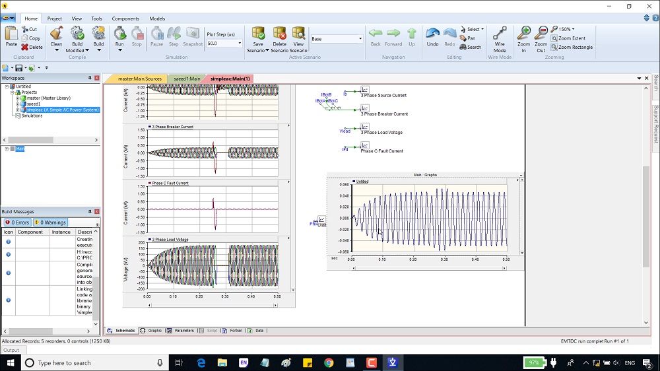The height and width of the screenshot is (371, 660).
Task: Click the Build Modified gear icon
Action: pos(77,33)
